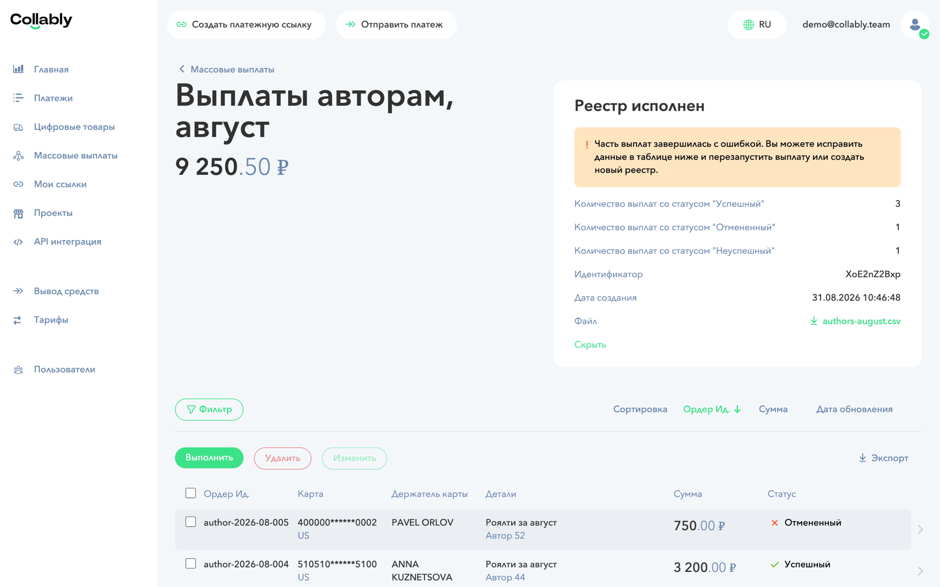The image size is (940, 587).
Task: Click the Проекты storefront icon
Action: 18,213
